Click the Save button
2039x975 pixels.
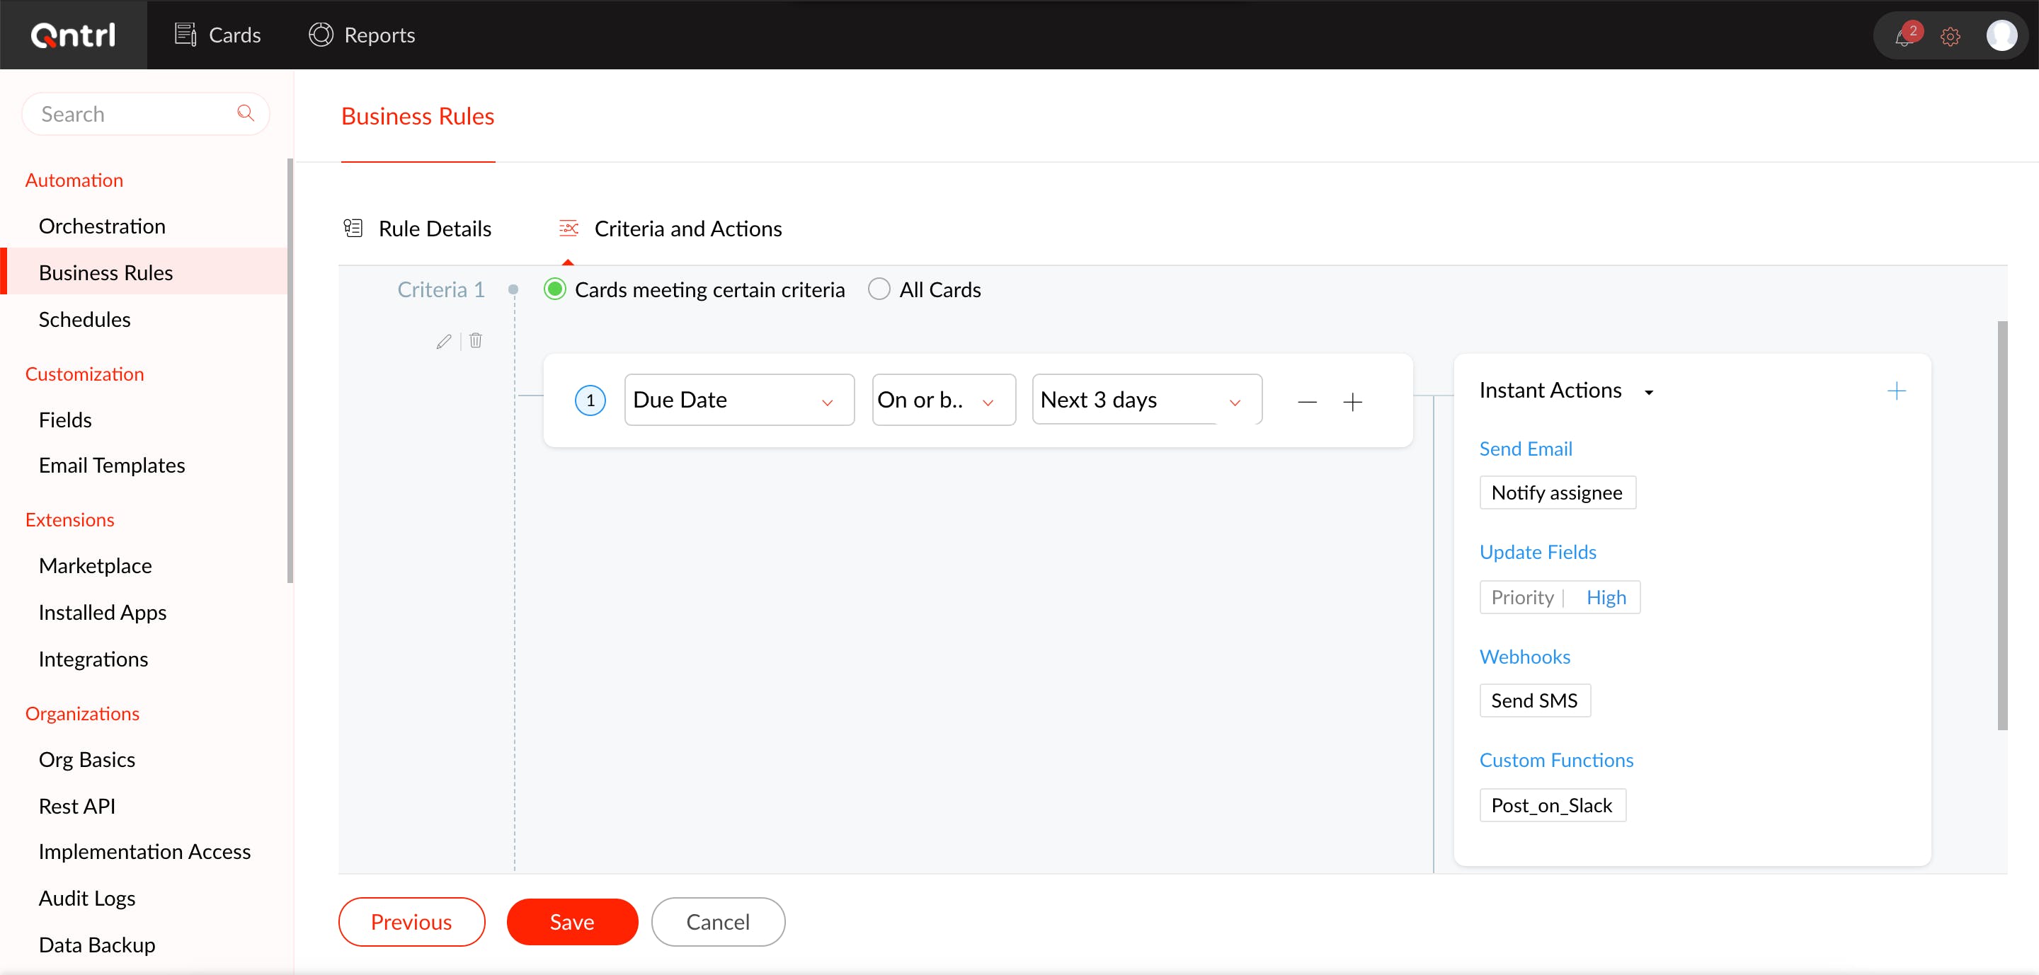[x=571, y=922]
